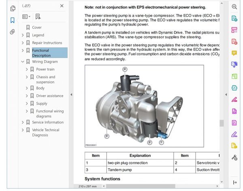Open the purple Protect document tool

tap(234, 111)
